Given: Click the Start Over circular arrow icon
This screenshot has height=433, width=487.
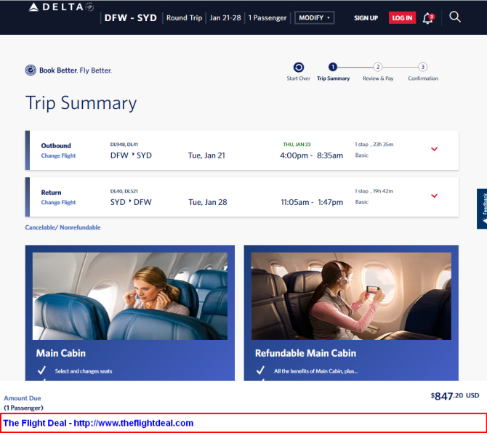Looking at the screenshot, I should [x=299, y=68].
